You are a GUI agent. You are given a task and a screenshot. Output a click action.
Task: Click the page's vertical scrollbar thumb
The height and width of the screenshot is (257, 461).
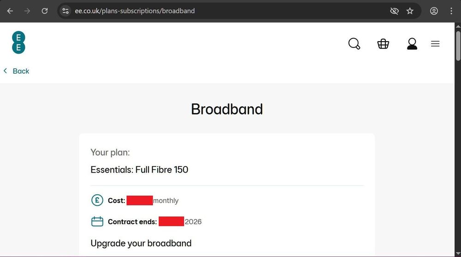coord(458,46)
